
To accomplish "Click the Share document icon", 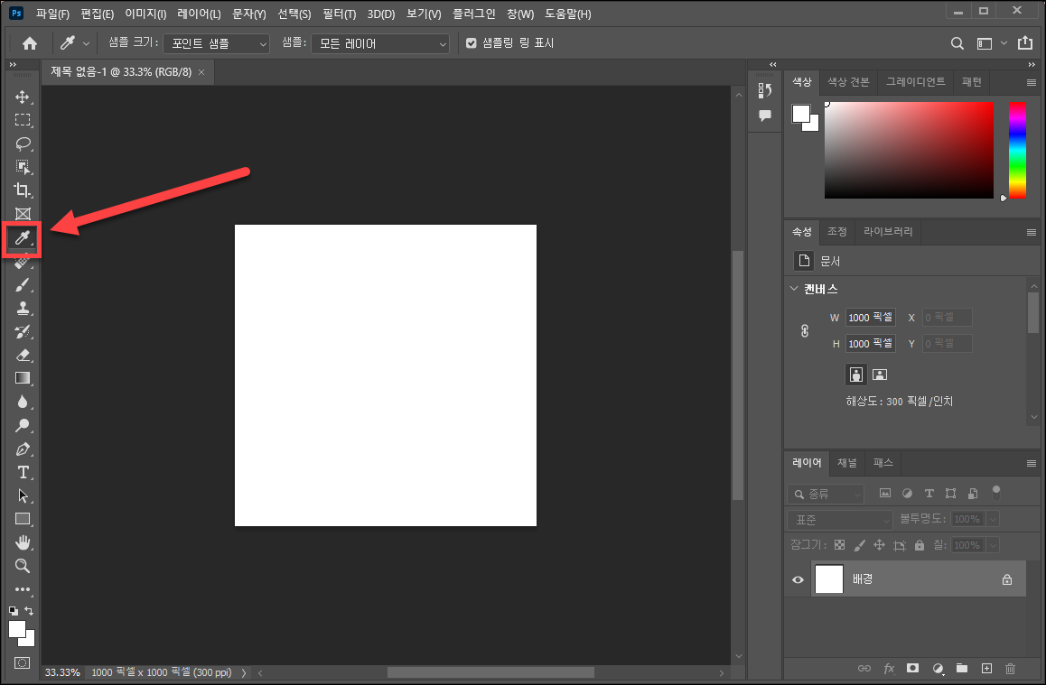I will (1025, 42).
